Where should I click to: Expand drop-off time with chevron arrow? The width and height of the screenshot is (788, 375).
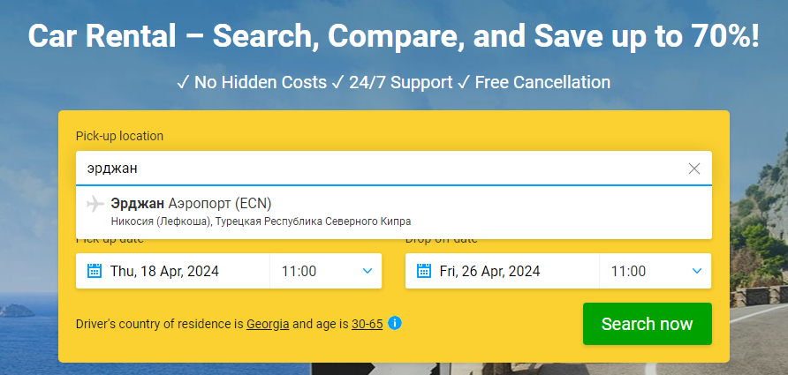pos(697,271)
